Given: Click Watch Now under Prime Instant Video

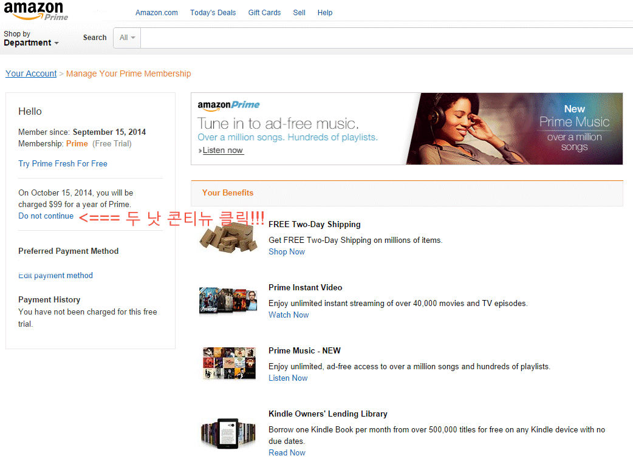Looking at the screenshot, I should [289, 315].
